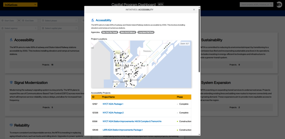Click Projects: 2 on System Expansion card
This screenshot has width=285, height=139.
pyautogui.click(x=235, y=108)
